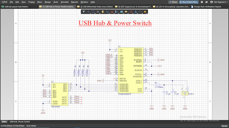Select the place text string tool

coord(136,12)
